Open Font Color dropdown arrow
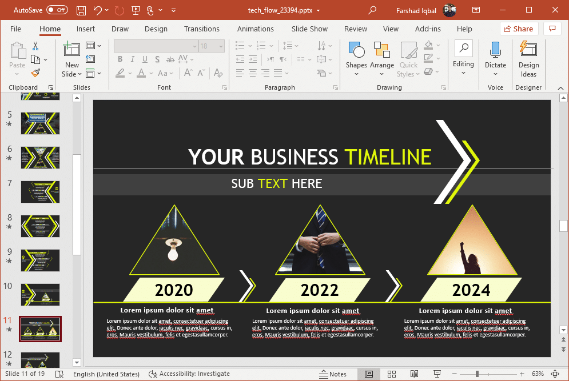The height and width of the screenshot is (381, 569). pos(151,73)
